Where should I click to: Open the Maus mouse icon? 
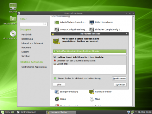click(x=92, y=99)
